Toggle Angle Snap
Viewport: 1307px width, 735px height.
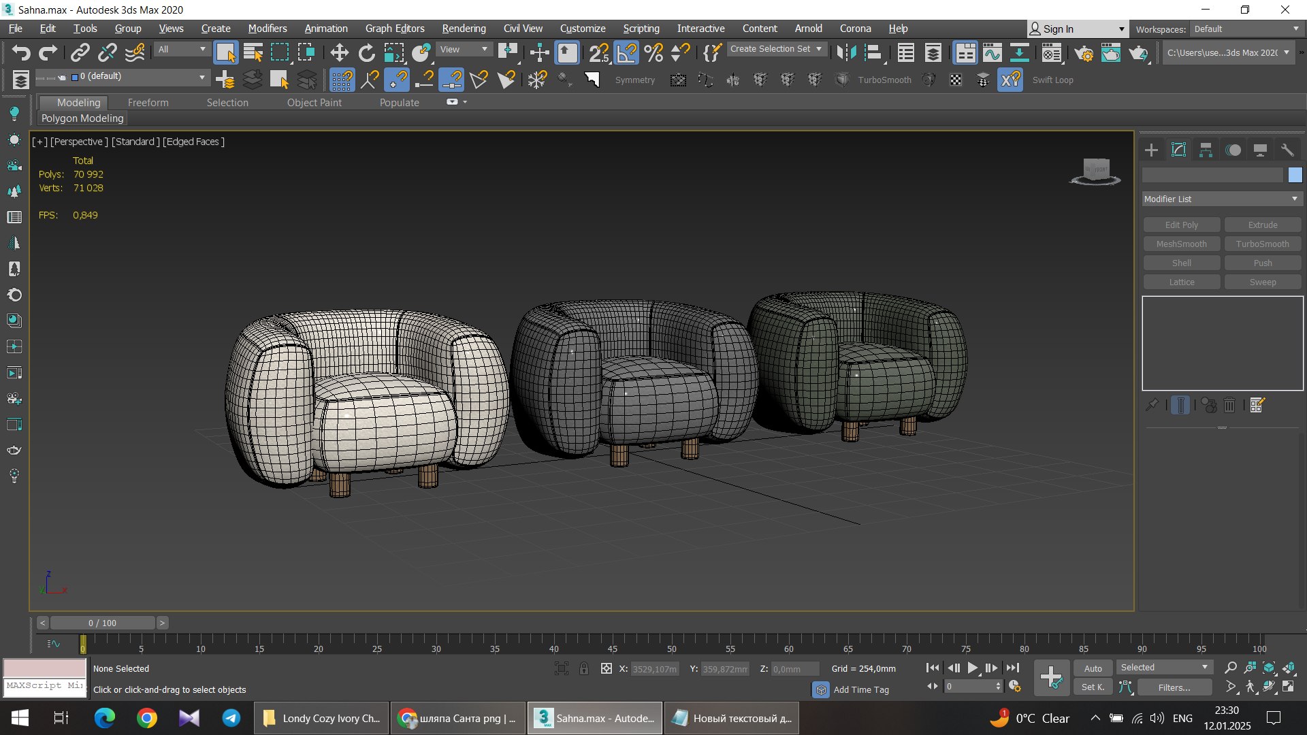tap(626, 52)
